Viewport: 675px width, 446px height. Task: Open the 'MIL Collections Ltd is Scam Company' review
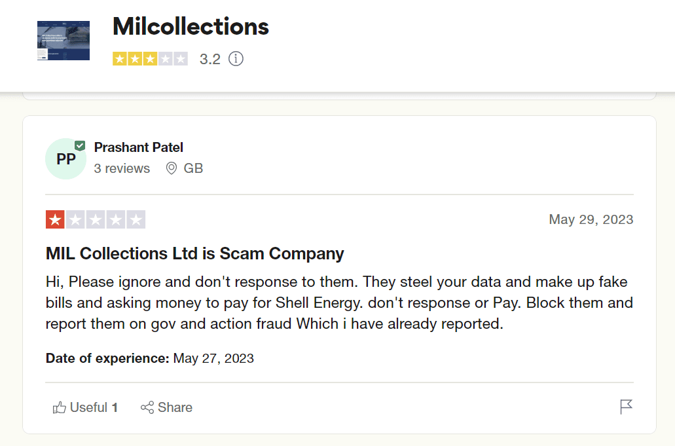click(x=195, y=253)
